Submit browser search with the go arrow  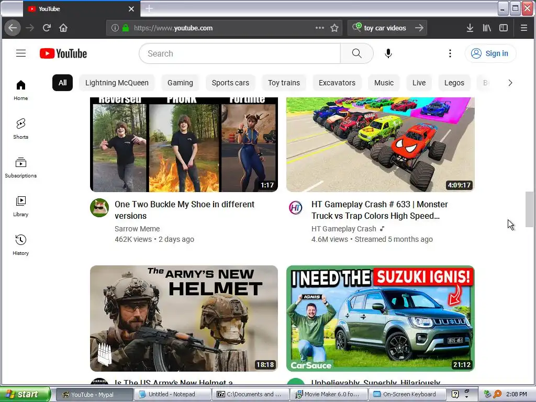(x=419, y=28)
